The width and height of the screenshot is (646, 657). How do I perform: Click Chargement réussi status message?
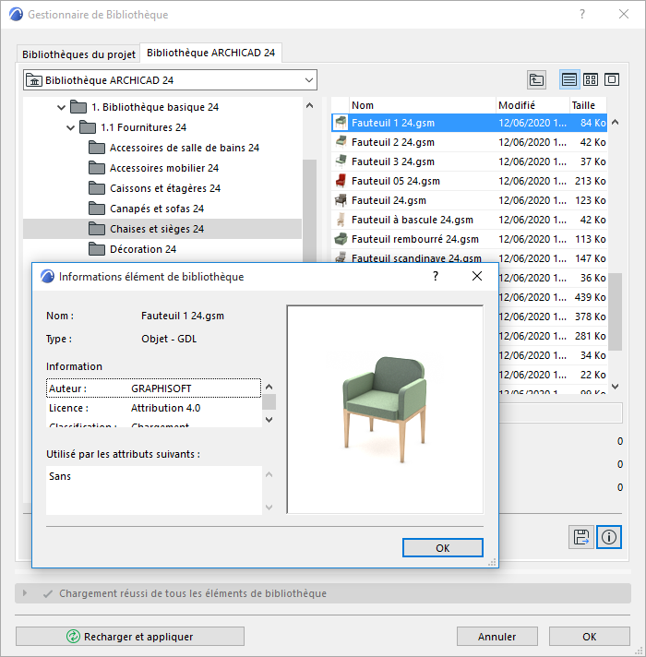coord(192,593)
